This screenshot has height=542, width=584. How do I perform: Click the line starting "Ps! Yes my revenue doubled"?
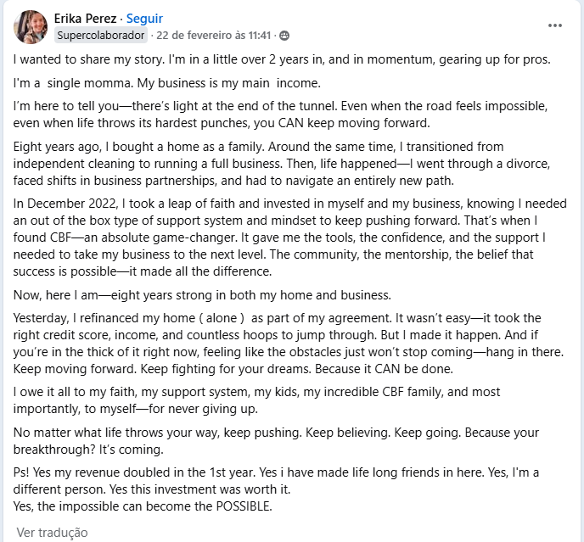pos(277,472)
